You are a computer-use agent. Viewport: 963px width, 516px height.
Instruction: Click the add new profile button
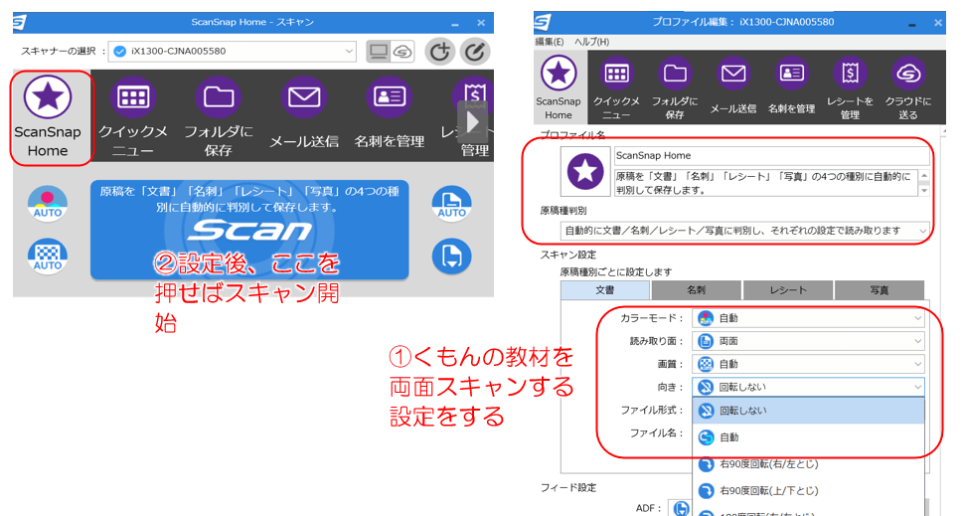point(439,52)
